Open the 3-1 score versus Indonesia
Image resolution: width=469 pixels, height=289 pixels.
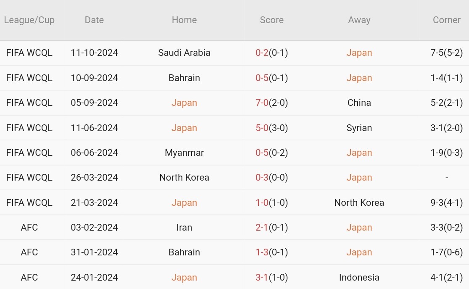[x=262, y=278]
